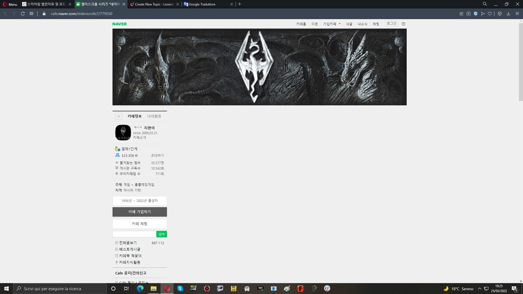This screenshot has height=294, width=523.
Task: Open the weather widget 18°C Sereno
Action: pos(458,289)
